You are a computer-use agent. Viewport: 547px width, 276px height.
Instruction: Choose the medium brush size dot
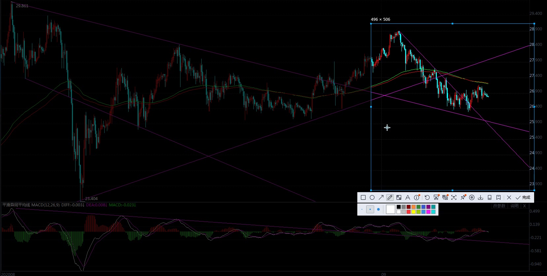coord(370,209)
